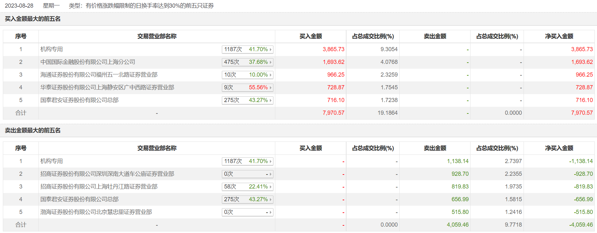The height and width of the screenshot is (233, 597).
Task: Click 机构专用 in the sell table
Action: click(x=51, y=161)
